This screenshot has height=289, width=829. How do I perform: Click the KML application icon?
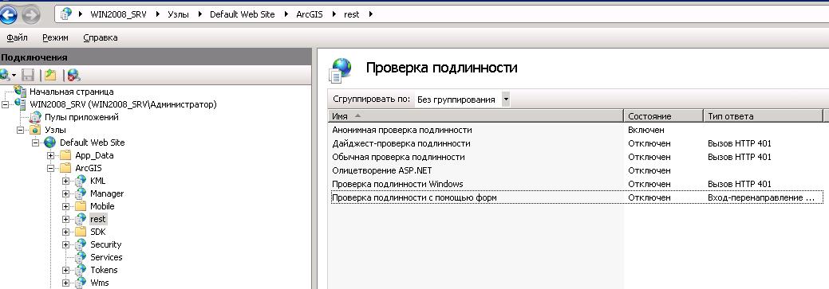(81, 181)
